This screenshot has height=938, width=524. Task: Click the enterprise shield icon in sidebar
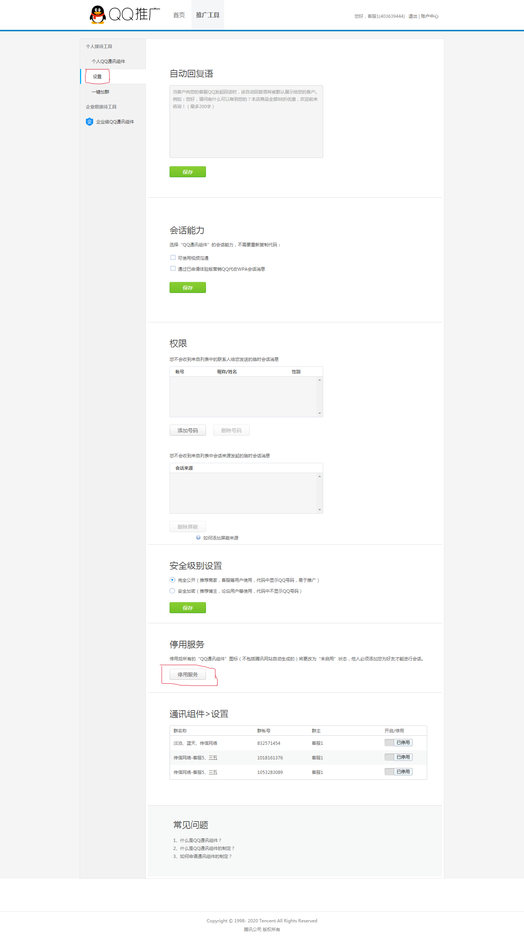pos(89,122)
